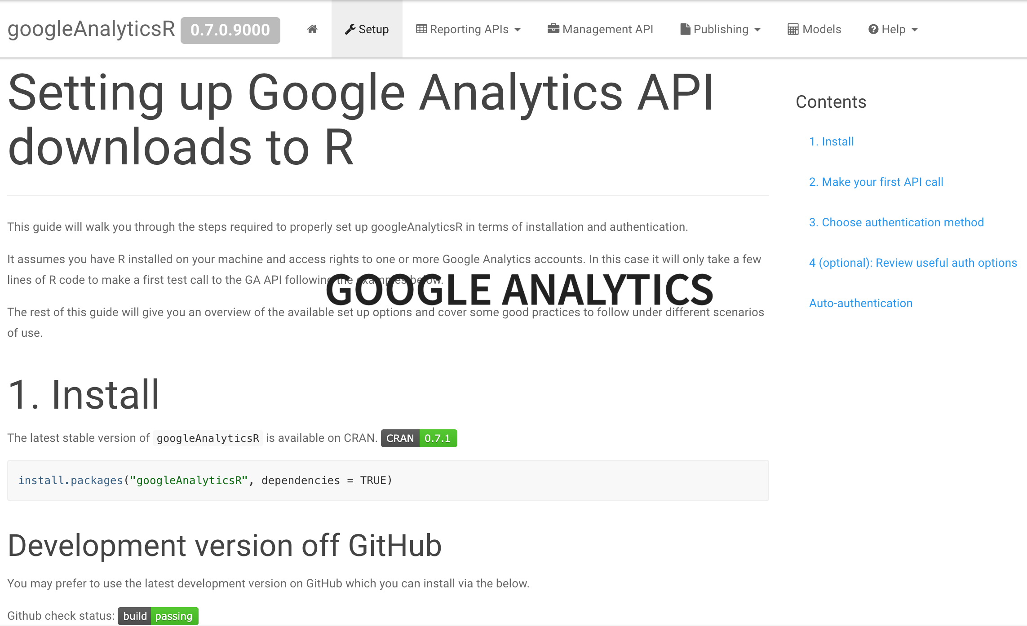Image resolution: width=1027 pixels, height=626 pixels.
Task: Click the 'This guide will walk you through' paragraph
Action: [348, 227]
